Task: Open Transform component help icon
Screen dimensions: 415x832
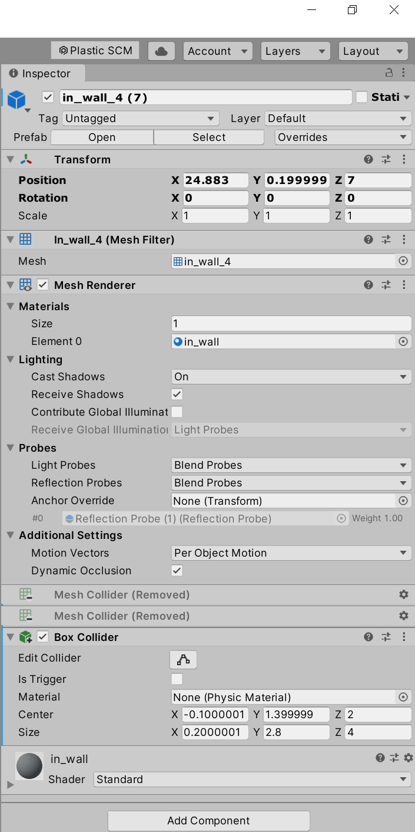Action: click(368, 159)
